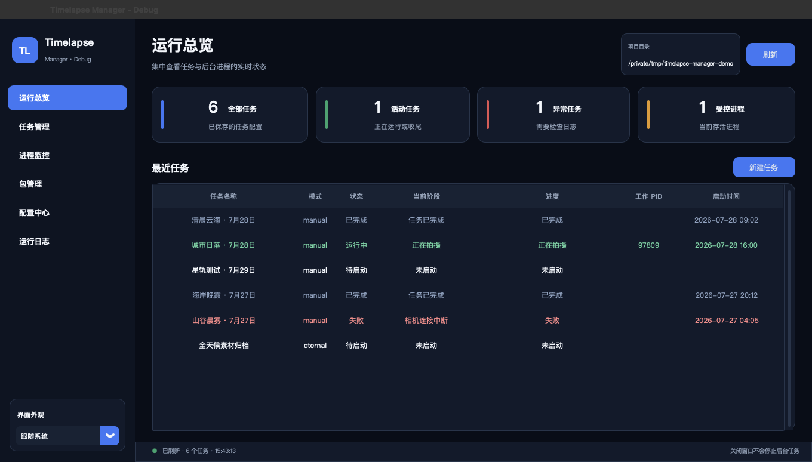Click the 进度 column header
Viewport: 812px width, 462px height.
coord(552,196)
